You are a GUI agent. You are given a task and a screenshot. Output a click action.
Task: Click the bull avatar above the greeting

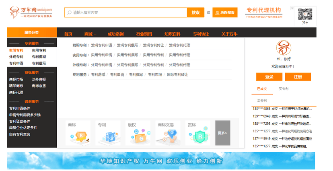(x=283, y=48)
